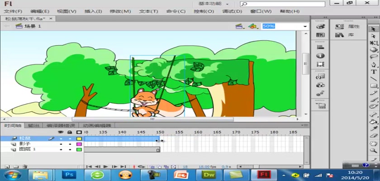Lock all layers via padlock header
380x181 pixels.
pos(70,132)
